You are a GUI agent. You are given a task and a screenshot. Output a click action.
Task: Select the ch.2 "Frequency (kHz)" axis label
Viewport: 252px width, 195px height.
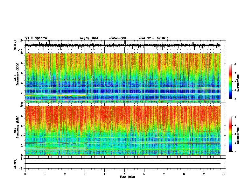[17, 127]
